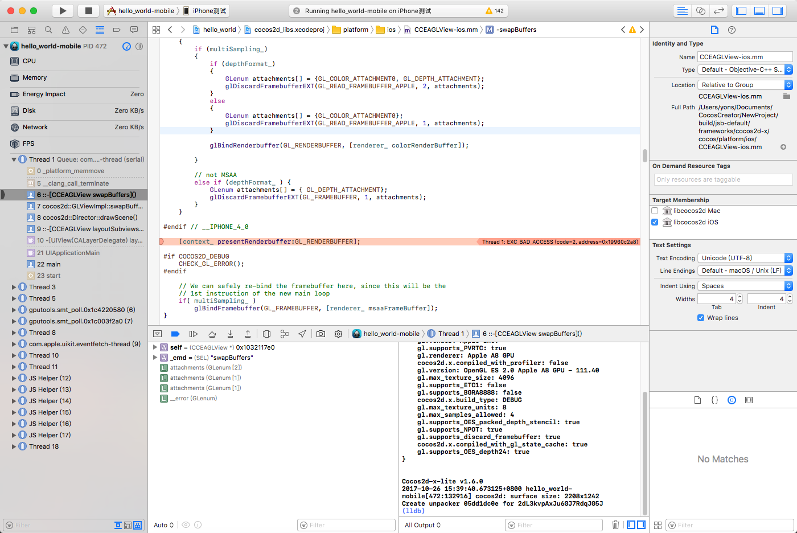The height and width of the screenshot is (533, 797).
Task: Open the Debug View Hierarchy tool
Action: coord(266,334)
